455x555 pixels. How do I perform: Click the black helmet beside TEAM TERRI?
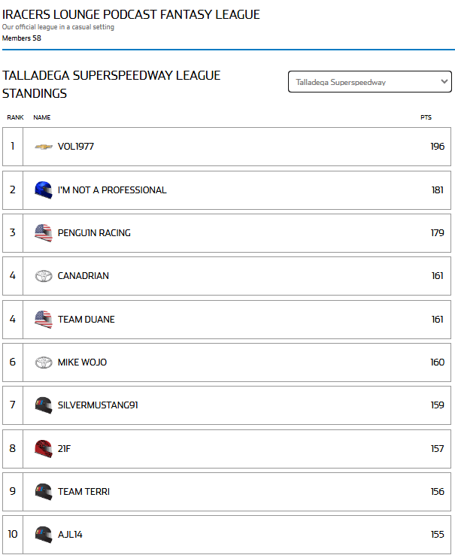click(x=44, y=492)
